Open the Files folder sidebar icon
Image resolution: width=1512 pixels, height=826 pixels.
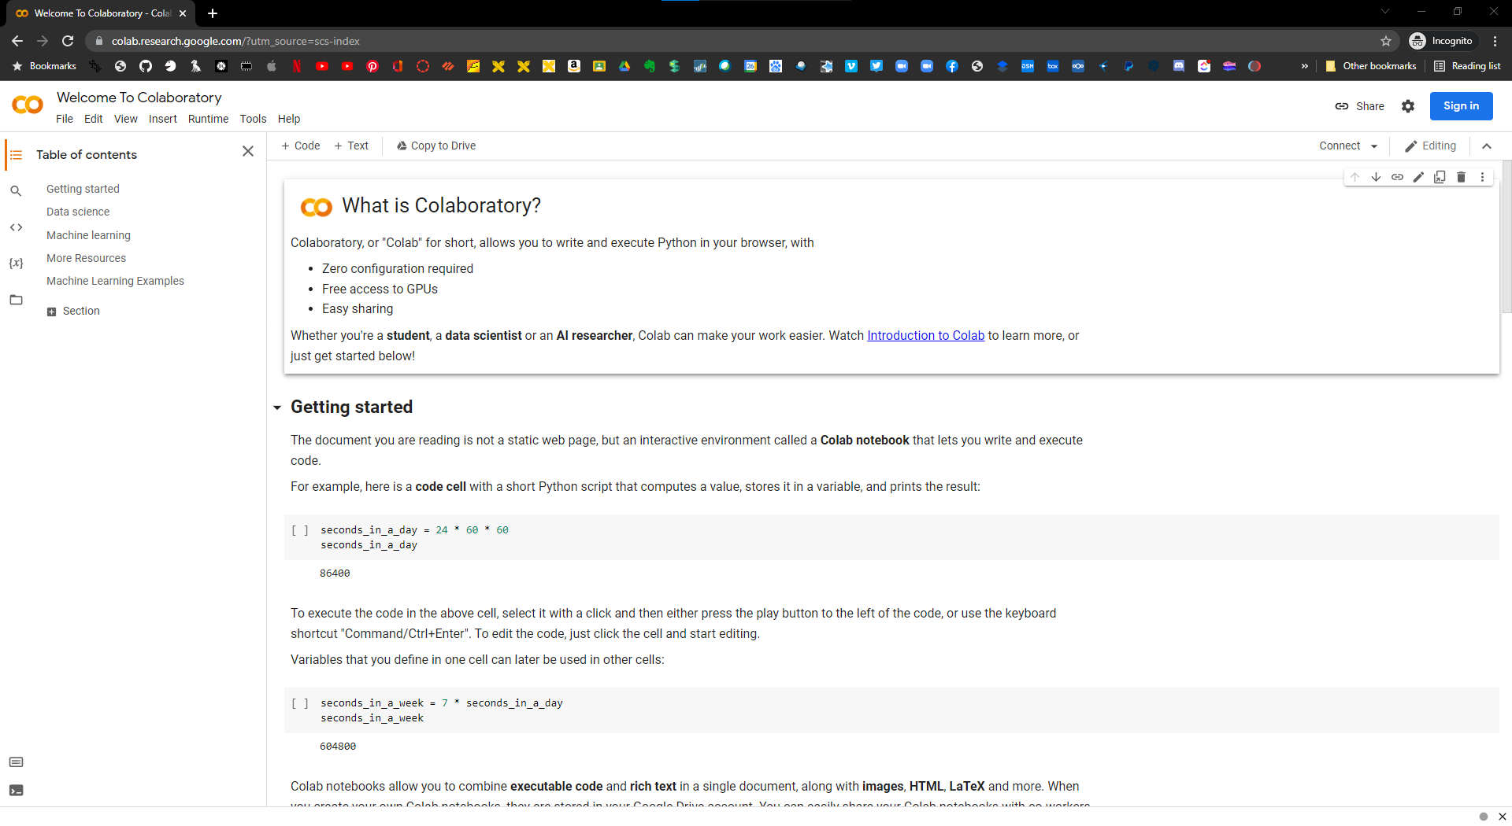[x=16, y=300]
